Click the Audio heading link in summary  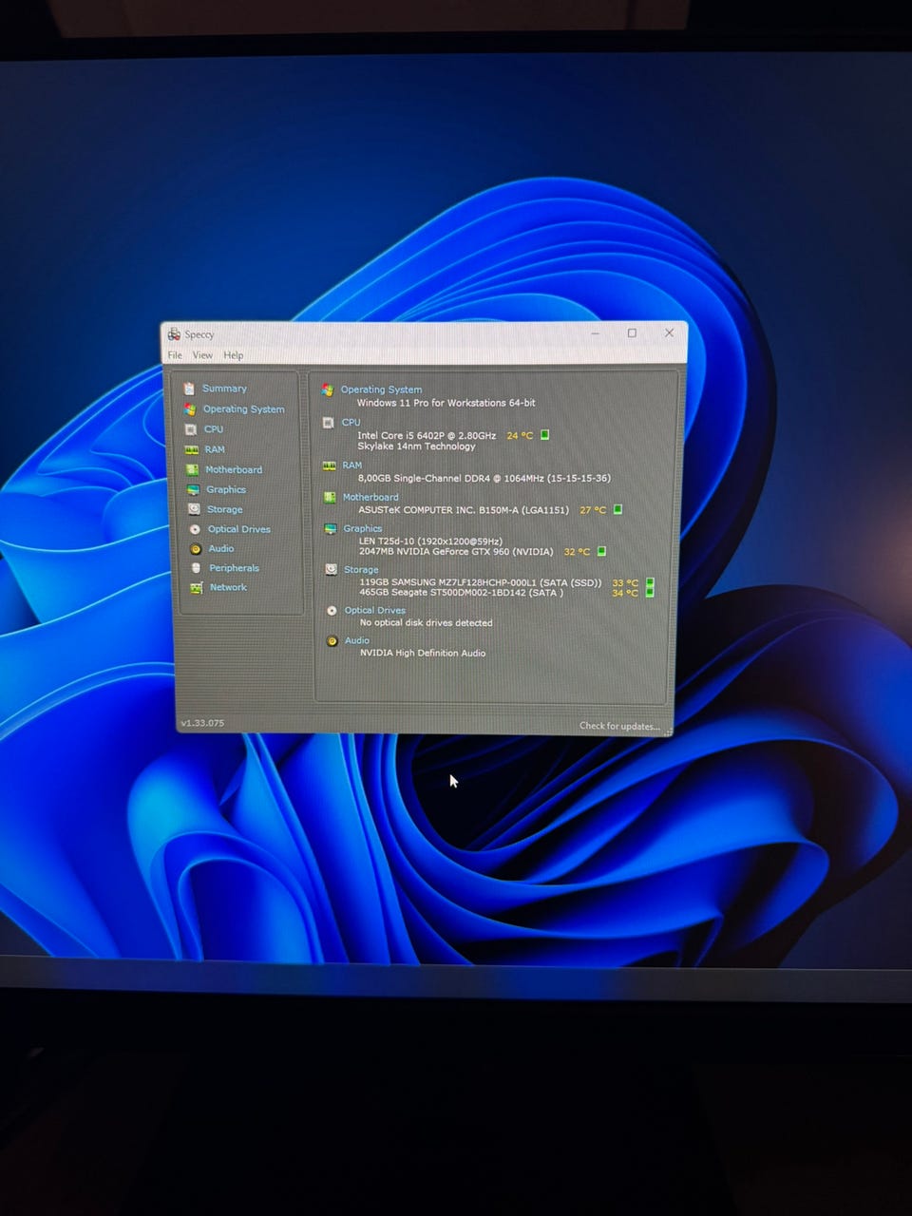(357, 641)
